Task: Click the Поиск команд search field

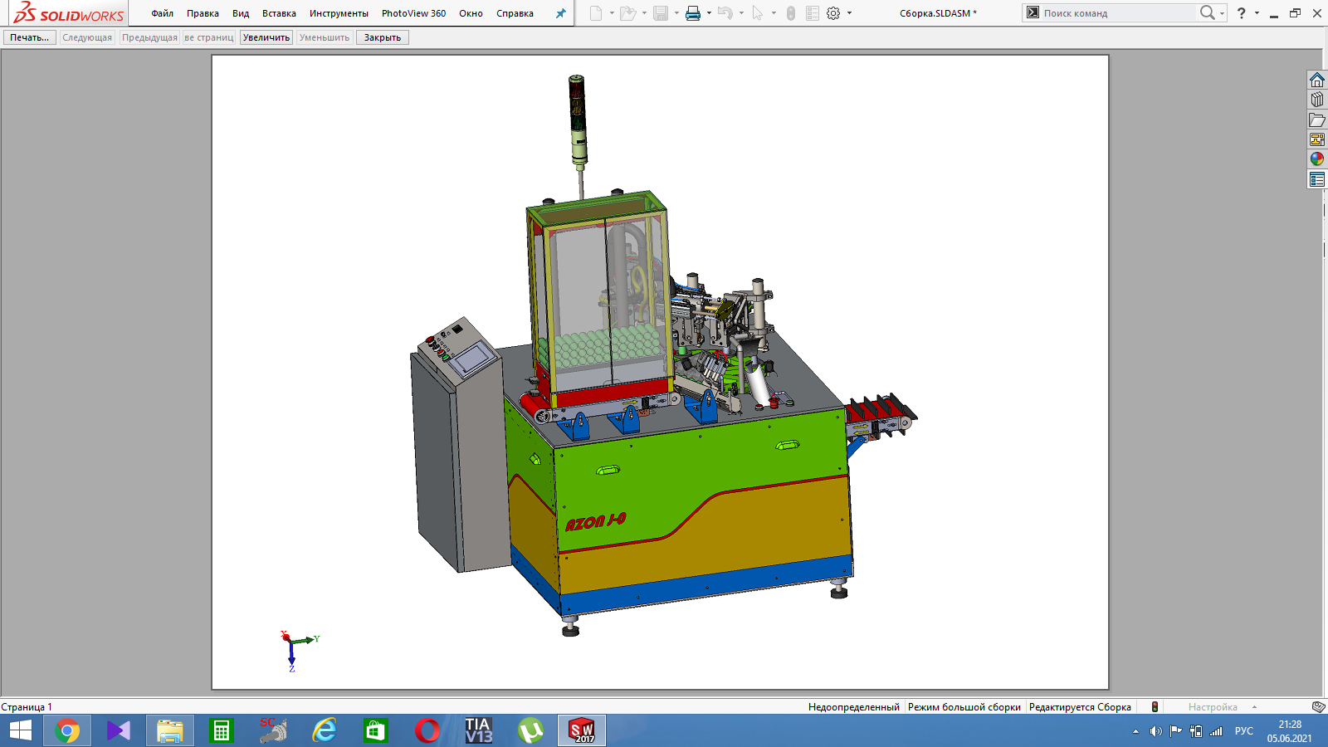Action: (1112, 13)
